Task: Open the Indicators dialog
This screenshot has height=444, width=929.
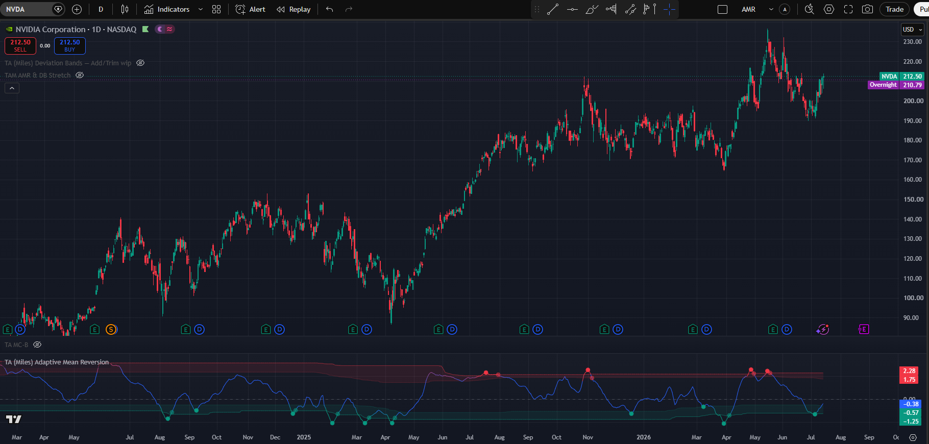Action: pos(167,9)
